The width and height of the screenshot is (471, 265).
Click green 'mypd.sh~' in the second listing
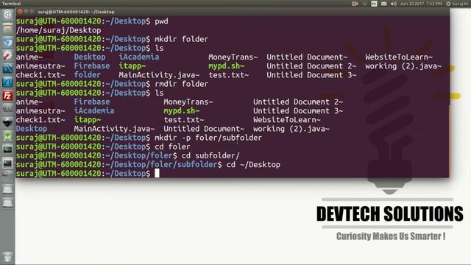pyautogui.click(x=182, y=111)
